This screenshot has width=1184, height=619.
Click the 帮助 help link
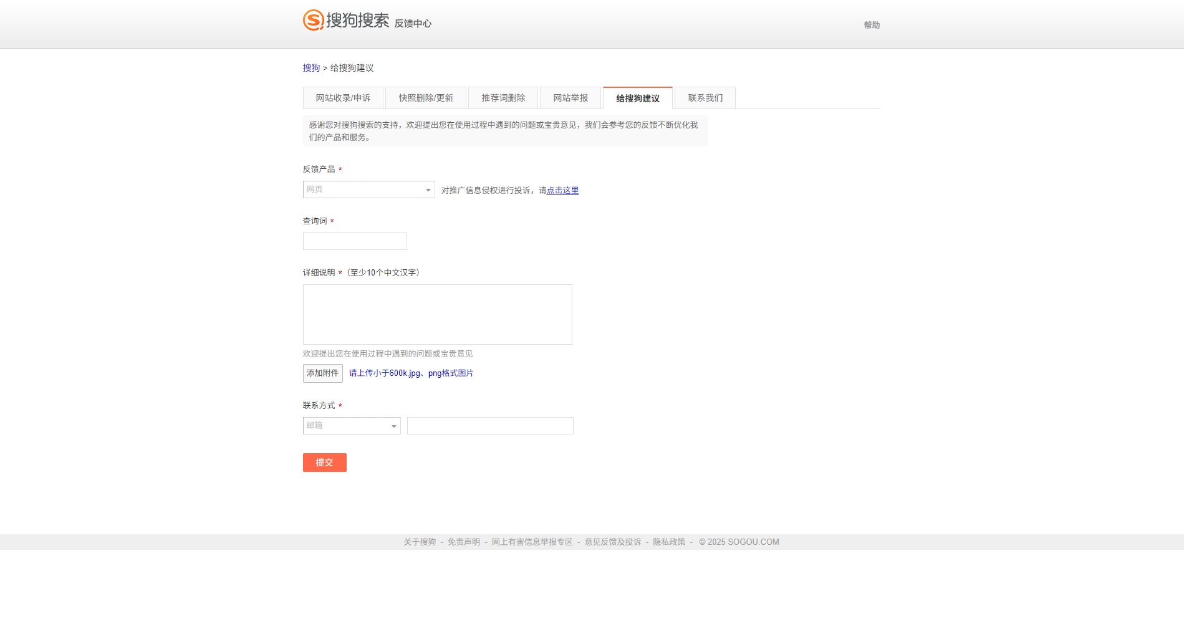[x=871, y=25]
